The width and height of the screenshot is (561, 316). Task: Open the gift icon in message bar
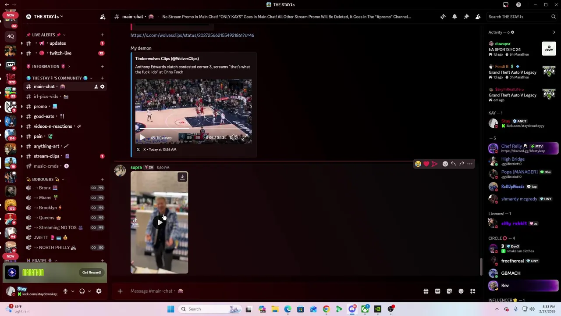click(x=426, y=291)
